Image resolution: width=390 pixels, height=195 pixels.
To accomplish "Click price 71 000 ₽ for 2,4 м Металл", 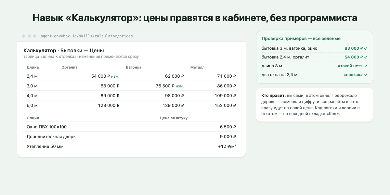I will (x=227, y=76).
